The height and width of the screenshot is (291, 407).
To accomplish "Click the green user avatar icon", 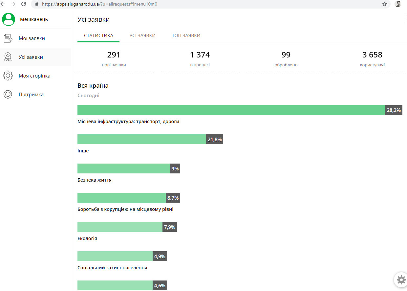I will (x=9, y=19).
